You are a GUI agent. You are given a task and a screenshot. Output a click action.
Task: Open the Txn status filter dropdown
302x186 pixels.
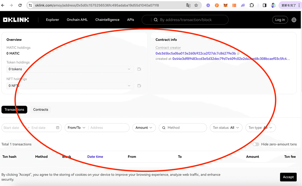(x=226, y=128)
